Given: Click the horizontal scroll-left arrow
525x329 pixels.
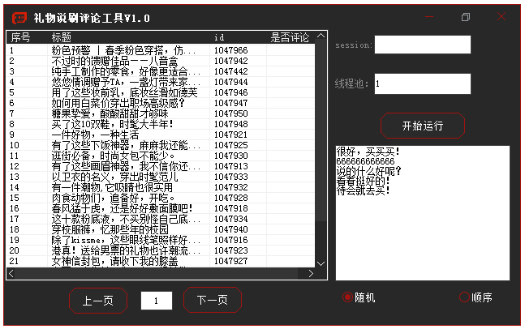Looking at the screenshot, I should [x=11, y=274].
